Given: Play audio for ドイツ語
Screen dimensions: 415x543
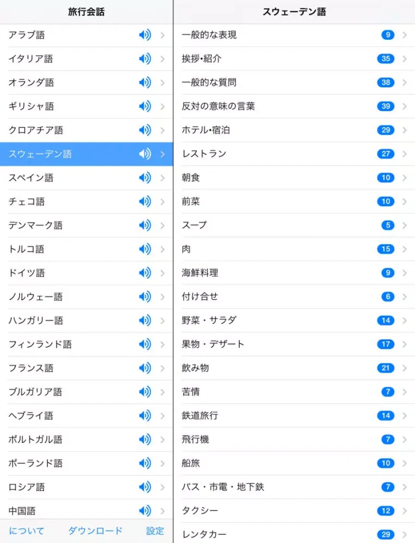Looking at the screenshot, I should coord(145,273).
